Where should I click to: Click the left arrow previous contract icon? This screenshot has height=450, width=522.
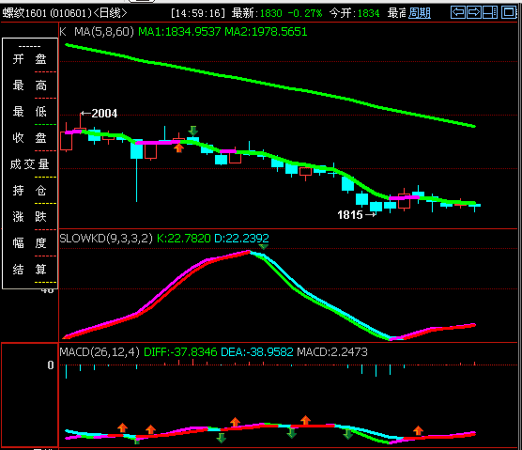458,12
